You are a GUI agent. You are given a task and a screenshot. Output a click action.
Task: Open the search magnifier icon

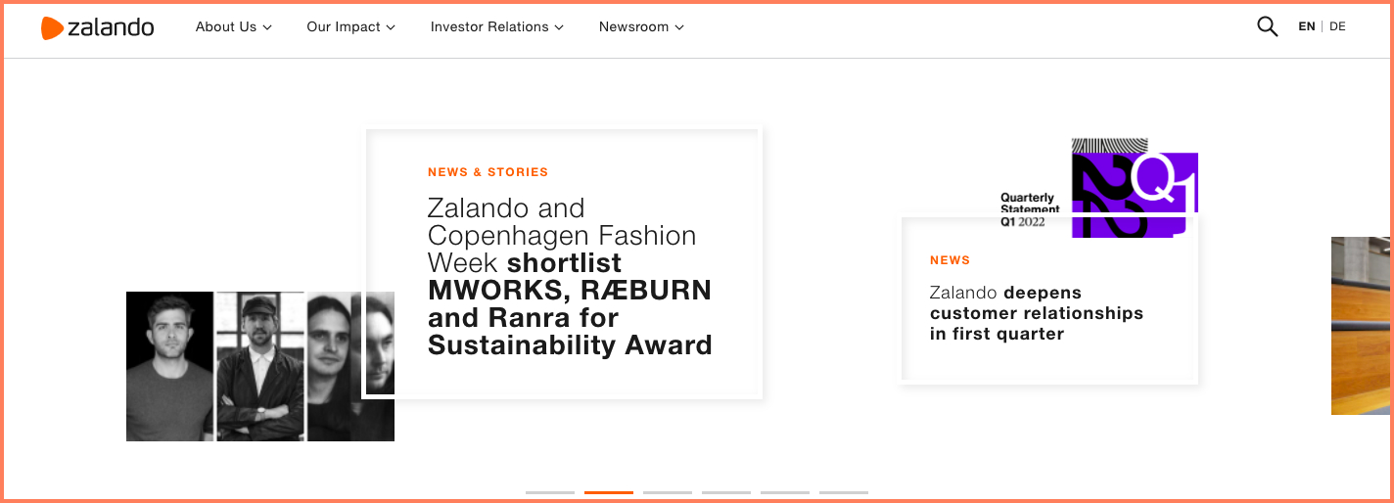point(1267,26)
